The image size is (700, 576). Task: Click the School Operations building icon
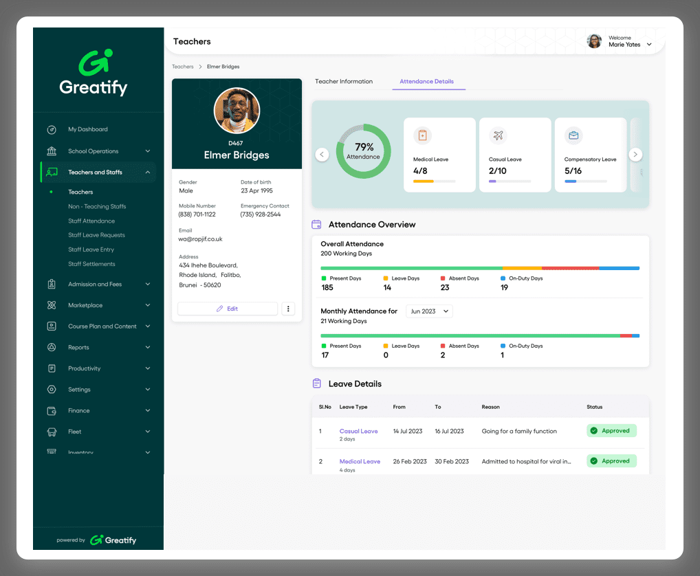tap(52, 151)
